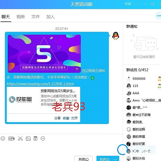Select group member 6666666 in list

pos(139,78)
